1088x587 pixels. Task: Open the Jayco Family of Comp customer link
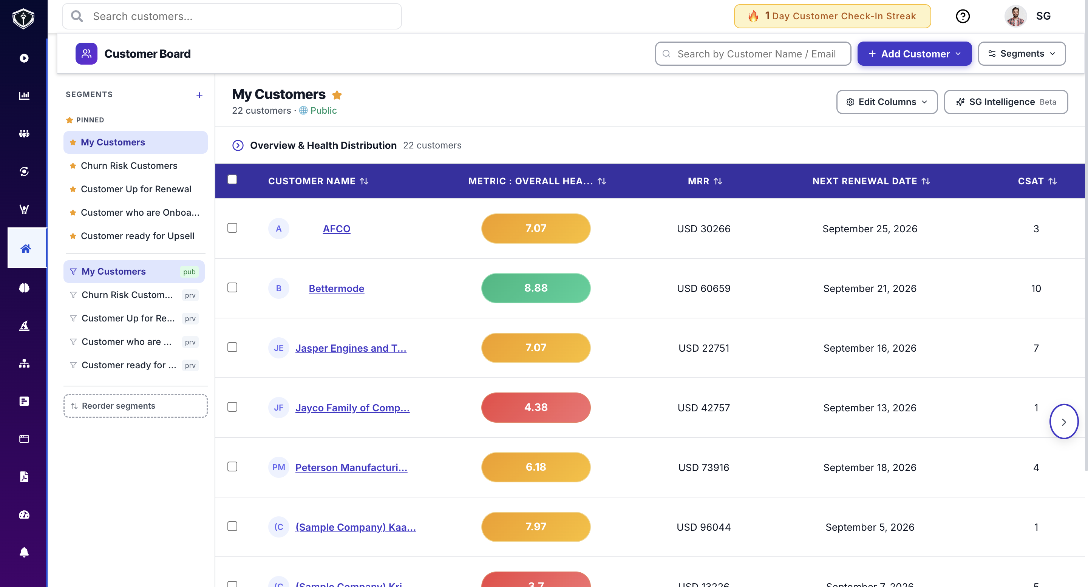[352, 408]
